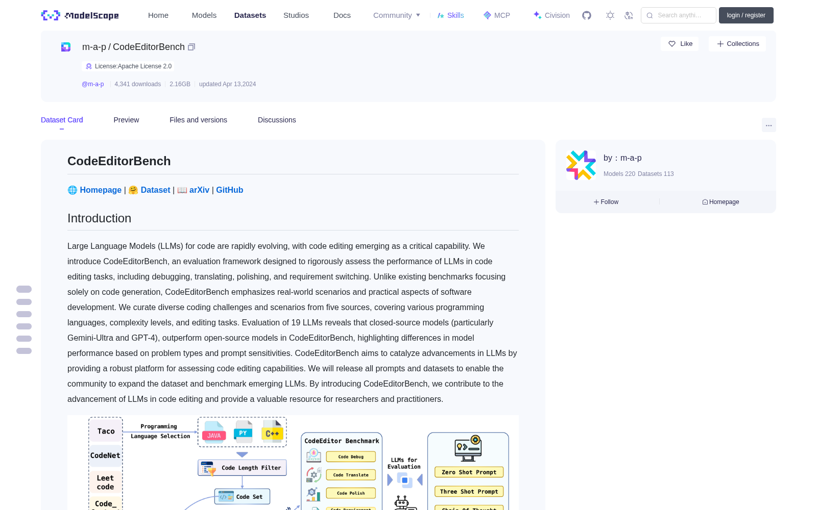
Task: Switch to the Preview tab
Action: tap(126, 120)
